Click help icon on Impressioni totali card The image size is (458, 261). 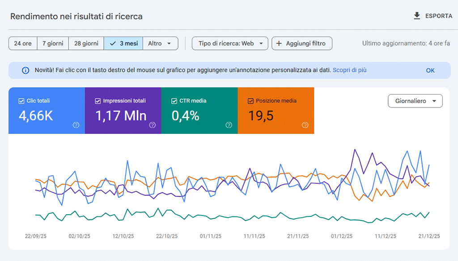coord(153,125)
